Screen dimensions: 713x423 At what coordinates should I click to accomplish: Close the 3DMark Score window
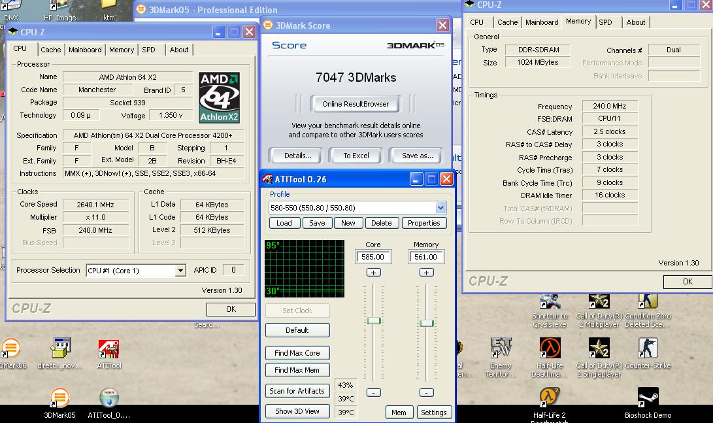[x=442, y=25]
